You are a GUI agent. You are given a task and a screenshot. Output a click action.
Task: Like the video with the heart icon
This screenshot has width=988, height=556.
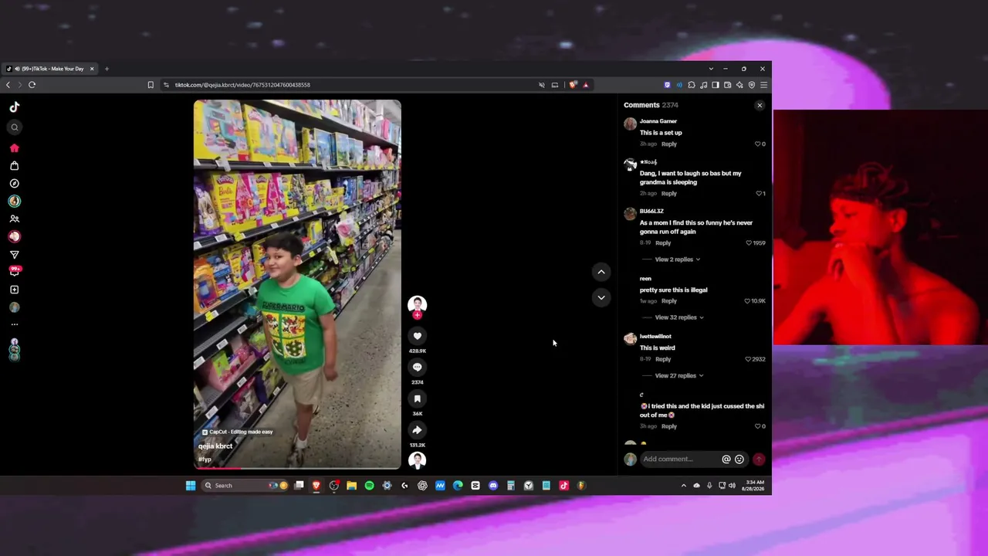point(418,336)
